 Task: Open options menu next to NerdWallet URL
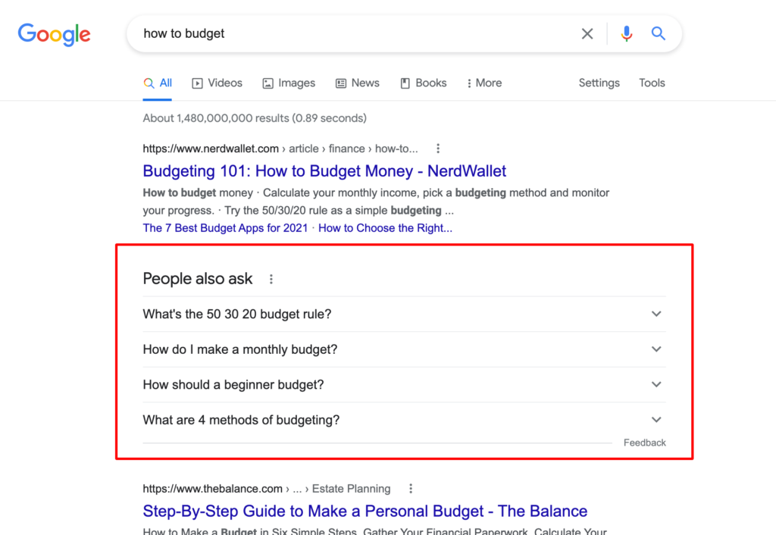click(438, 149)
